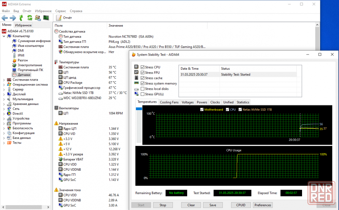Click the Свойства датчика section icon
This screenshot has height=210, width=339.
pos(56,31)
